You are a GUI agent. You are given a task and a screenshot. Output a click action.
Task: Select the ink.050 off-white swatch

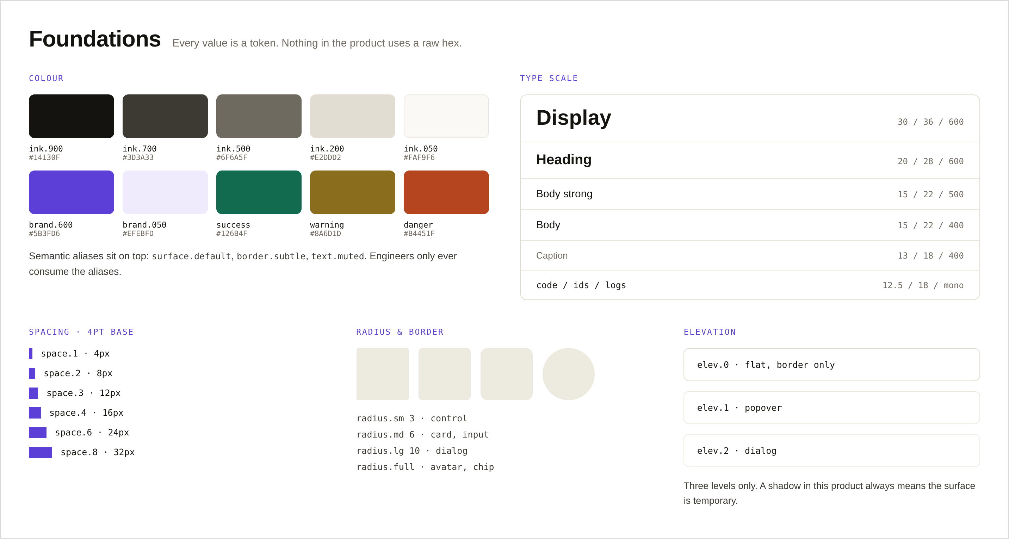pyautogui.click(x=446, y=116)
